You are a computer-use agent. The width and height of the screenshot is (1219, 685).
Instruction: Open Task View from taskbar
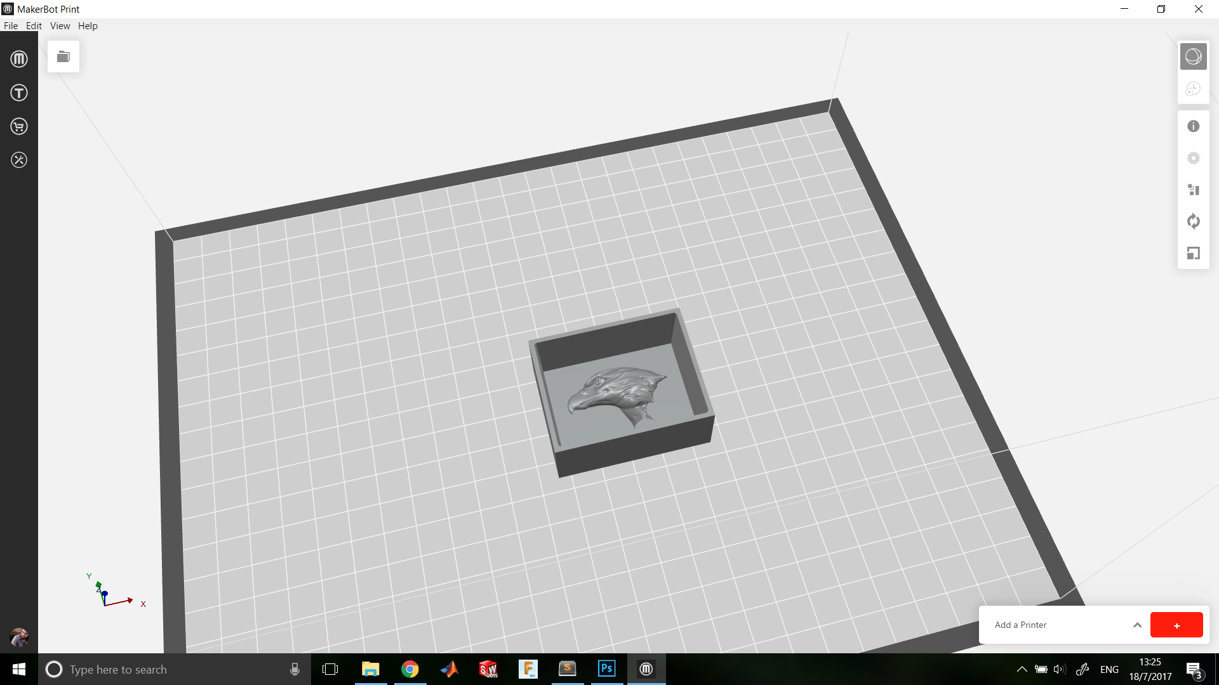[330, 669]
